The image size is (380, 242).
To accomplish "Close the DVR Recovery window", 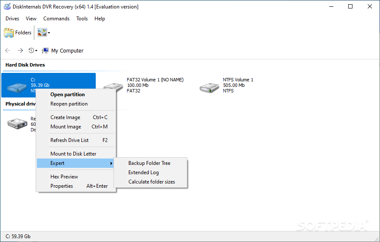I will [x=369, y=6].
